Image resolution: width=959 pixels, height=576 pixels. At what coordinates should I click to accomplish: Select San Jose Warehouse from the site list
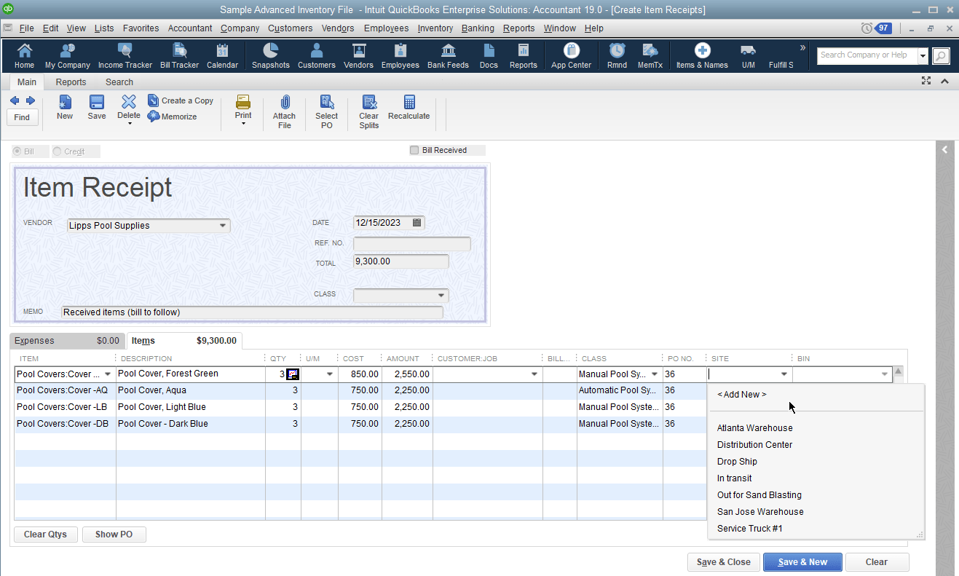point(760,512)
